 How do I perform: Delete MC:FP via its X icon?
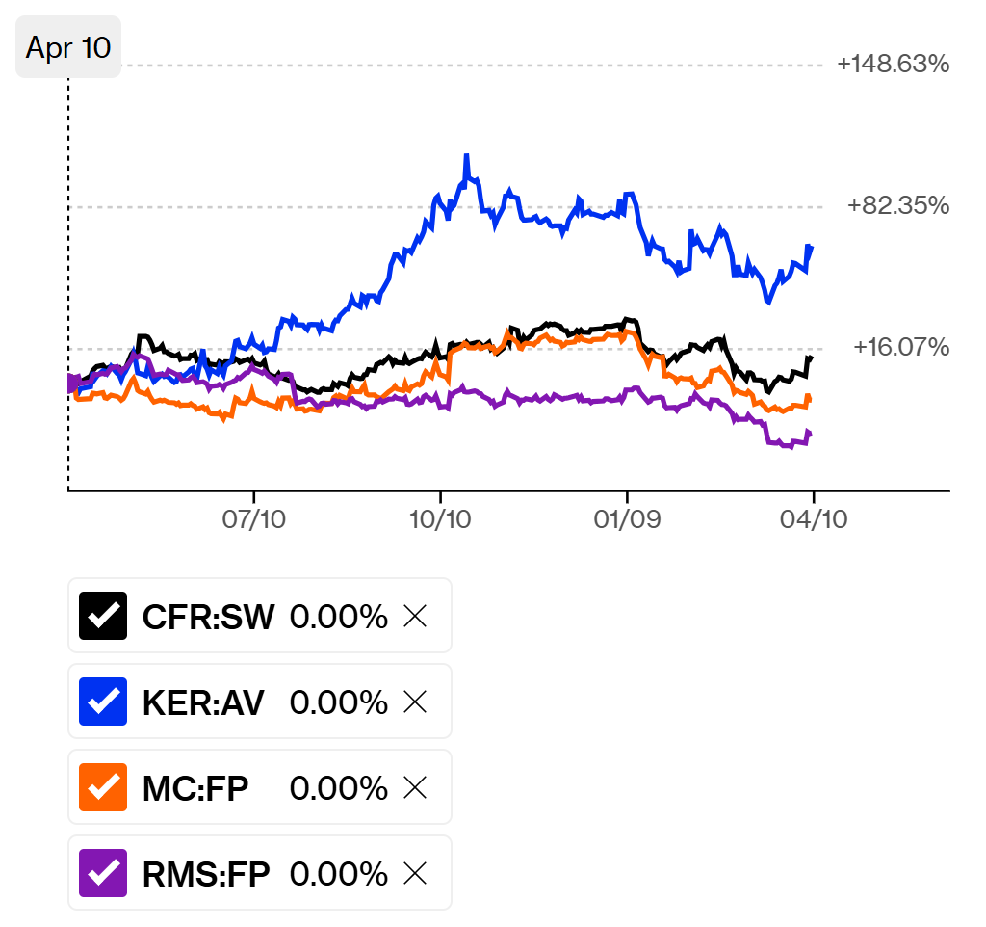[x=415, y=787]
